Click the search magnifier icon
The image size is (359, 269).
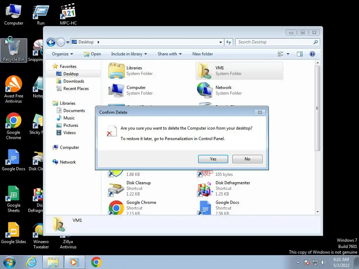click(316, 42)
